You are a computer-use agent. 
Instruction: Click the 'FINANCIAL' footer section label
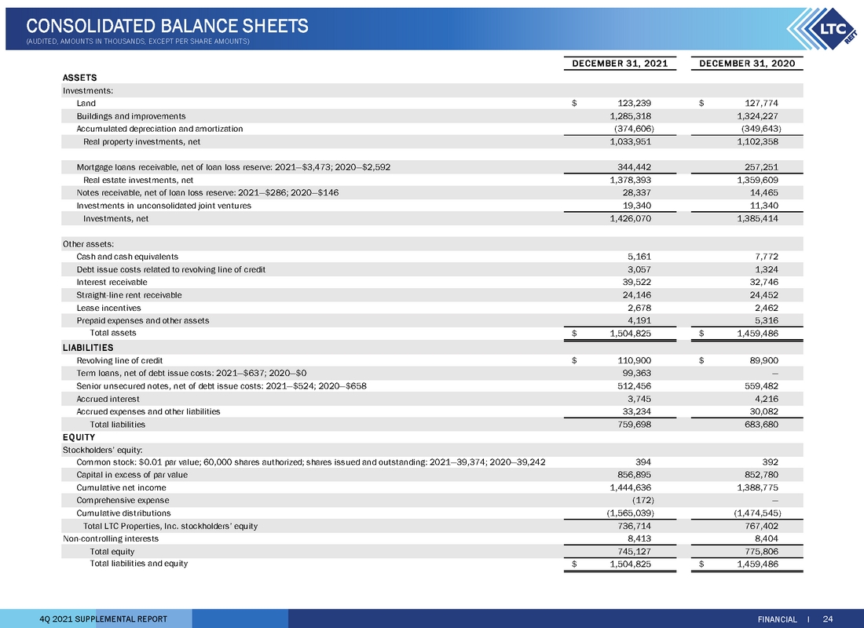pos(777,619)
